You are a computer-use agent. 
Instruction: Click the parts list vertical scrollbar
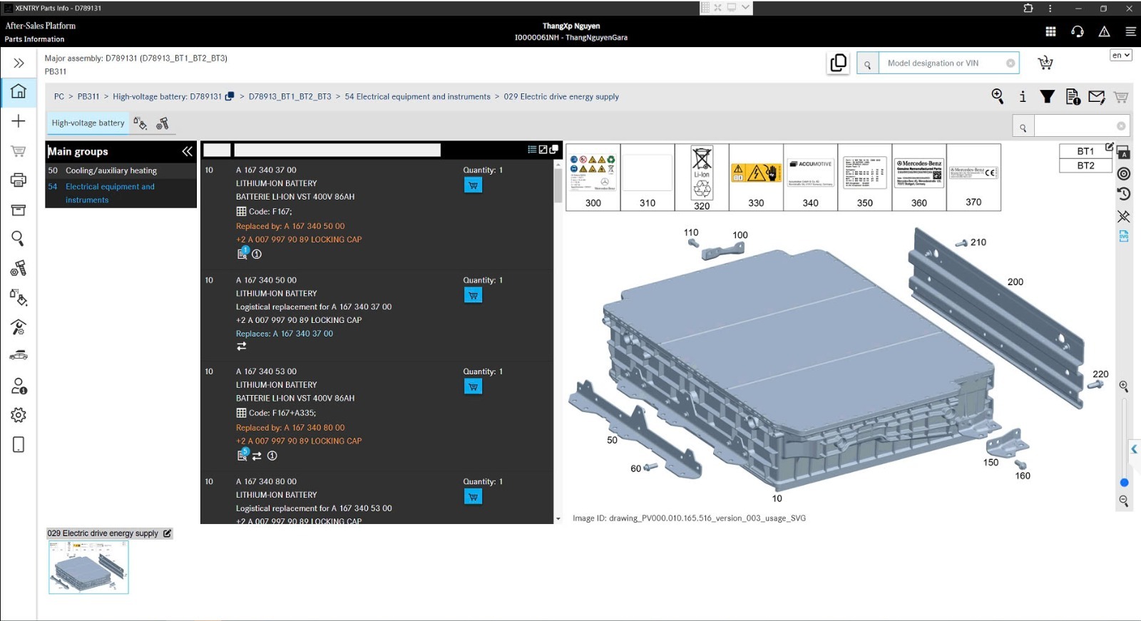pos(558,185)
